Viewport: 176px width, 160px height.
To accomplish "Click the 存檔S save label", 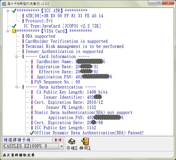I will coord(72,148).
